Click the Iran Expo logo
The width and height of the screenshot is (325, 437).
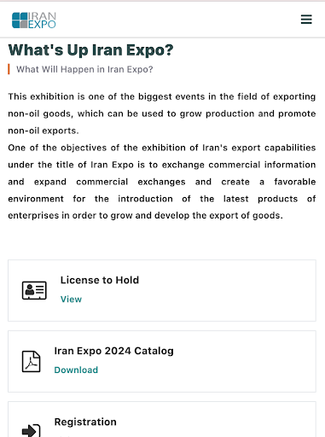pos(34,20)
